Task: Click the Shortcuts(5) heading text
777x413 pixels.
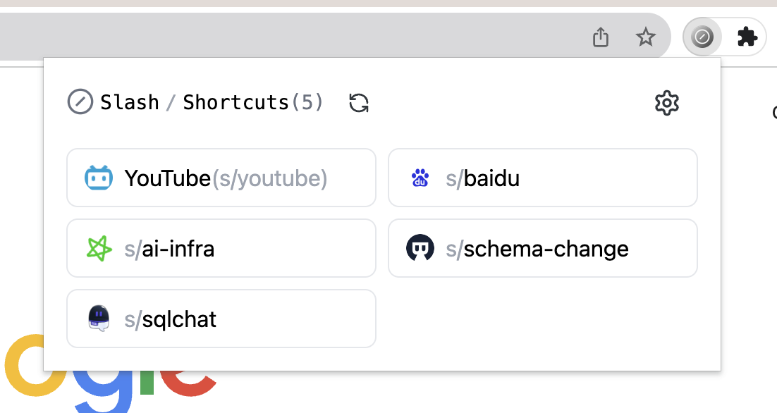Action: (x=252, y=103)
